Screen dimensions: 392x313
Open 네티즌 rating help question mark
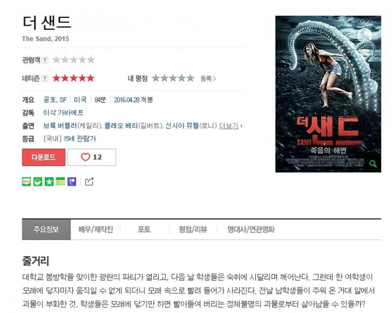tap(45, 79)
